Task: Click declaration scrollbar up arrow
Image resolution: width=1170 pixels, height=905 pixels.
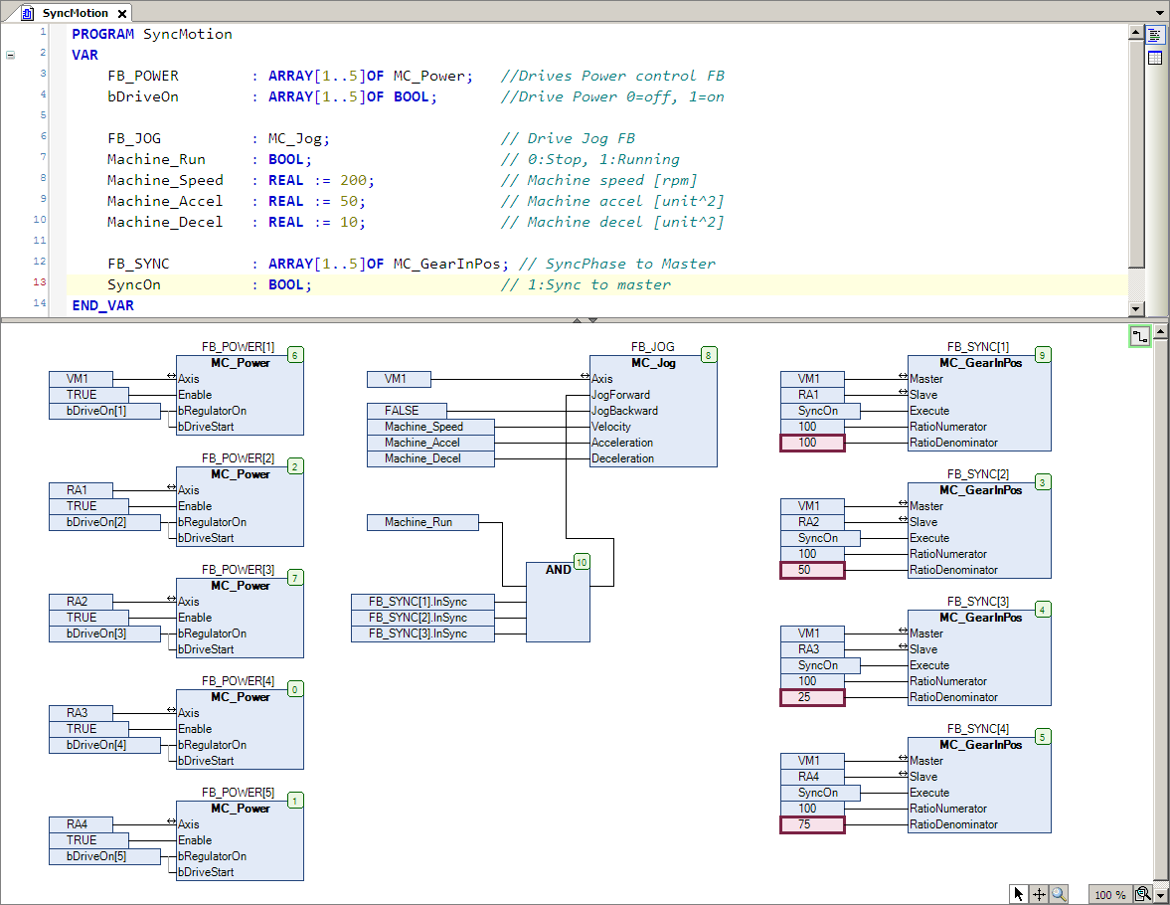Action: coord(1135,32)
